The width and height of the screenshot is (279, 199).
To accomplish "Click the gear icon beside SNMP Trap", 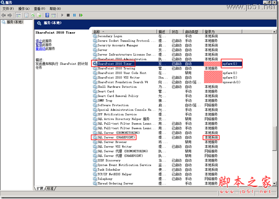I will pos(95,101).
